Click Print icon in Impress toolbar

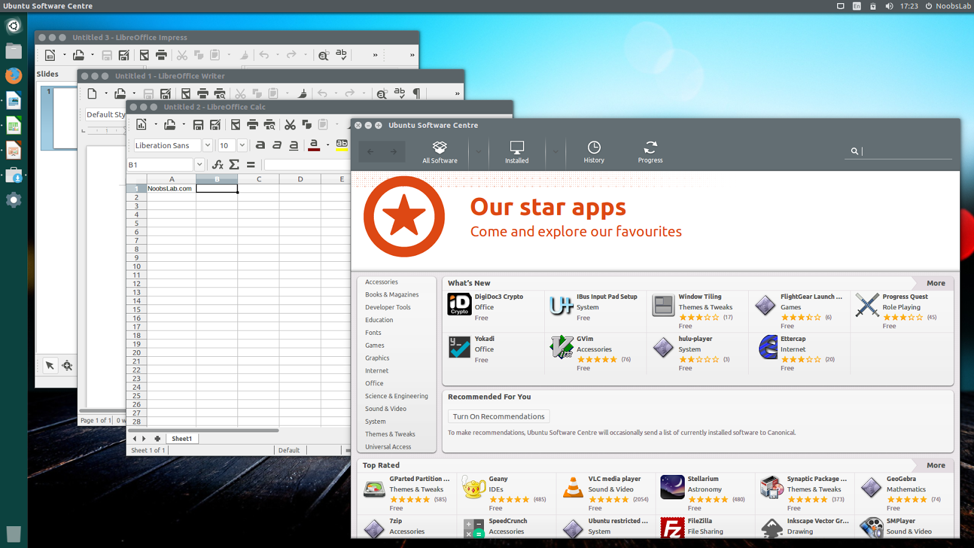click(x=161, y=55)
